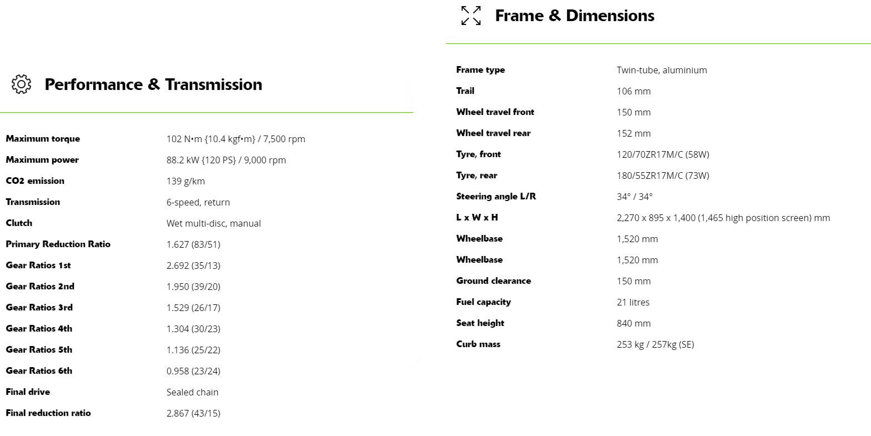The image size is (871, 436).
Task: Click the 6-speed, return transmission value
Action: (x=198, y=202)
